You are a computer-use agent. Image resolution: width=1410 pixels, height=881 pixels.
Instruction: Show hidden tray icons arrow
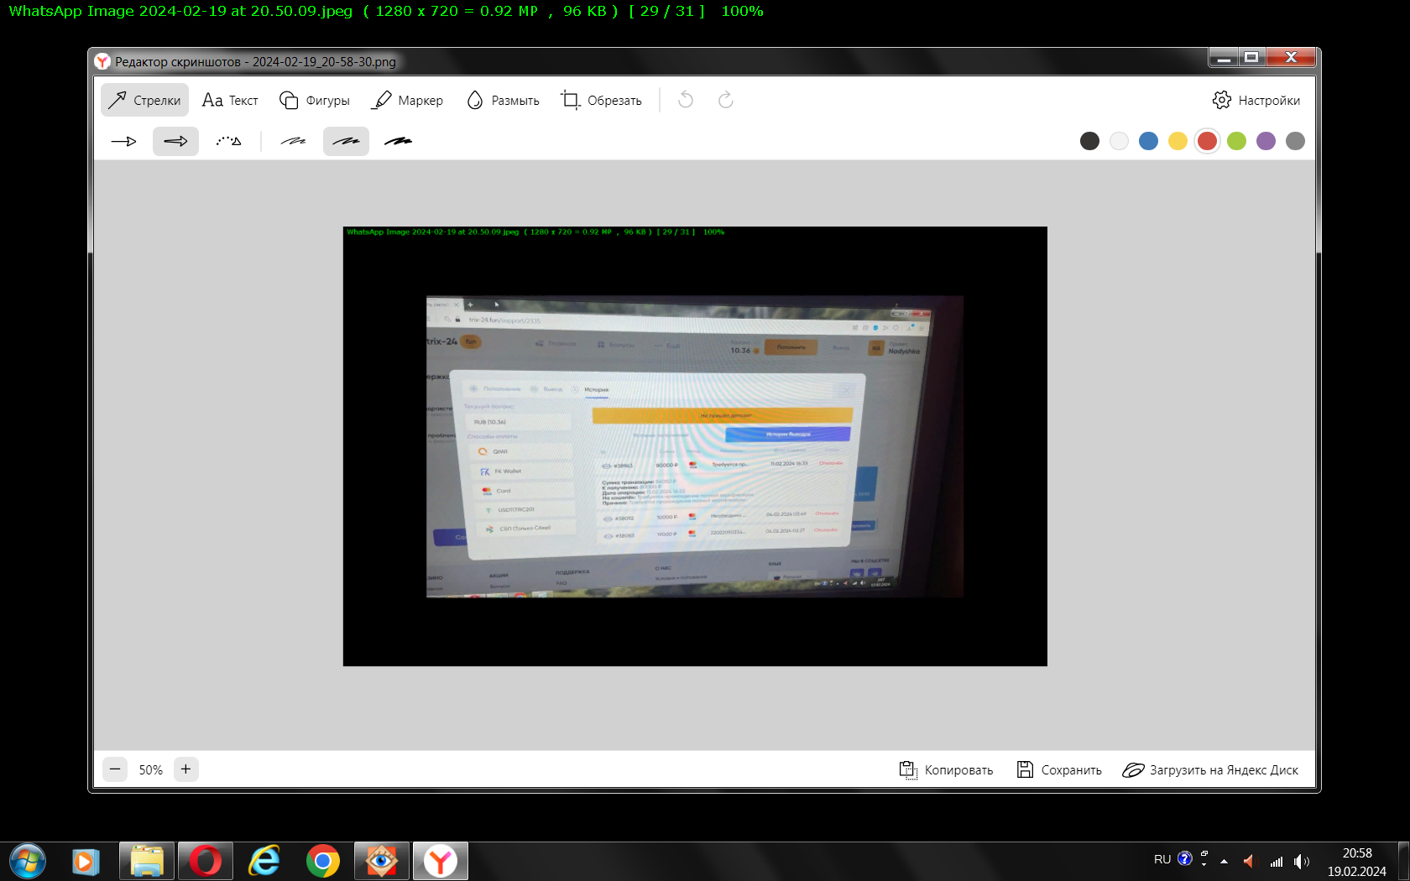click(x=1224, y=861)
